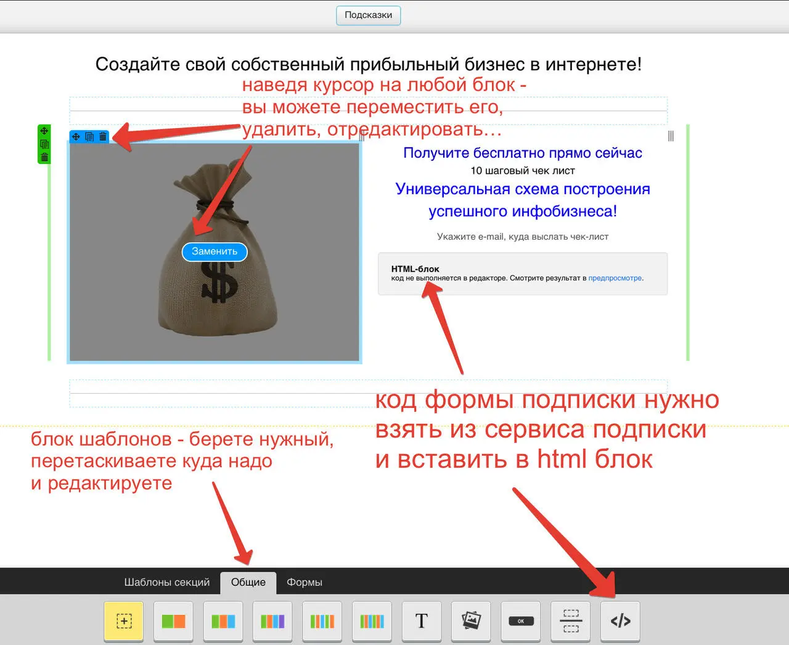Viewport: 789px width, 645px height.
Task: Duplicate the image block with blue copy icon
Action: pyautogui.click(x=89, y=137)
